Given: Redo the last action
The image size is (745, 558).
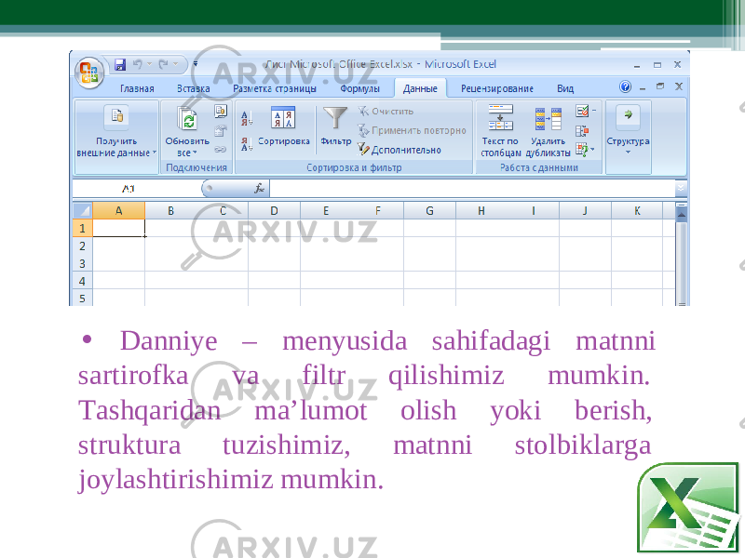Looking at the screenshot, I should [163, 63].
